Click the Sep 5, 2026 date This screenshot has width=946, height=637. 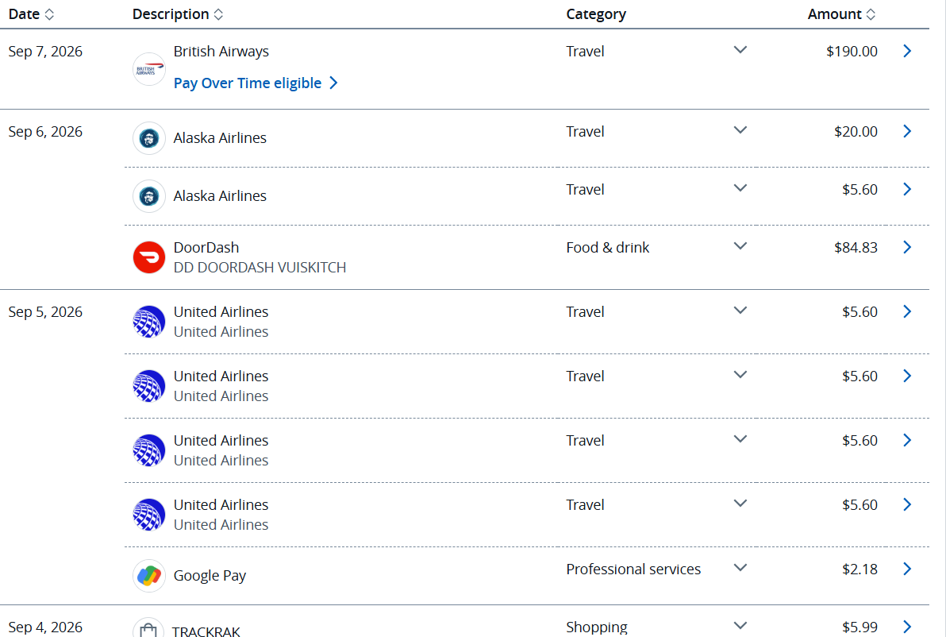click(45, 312)
